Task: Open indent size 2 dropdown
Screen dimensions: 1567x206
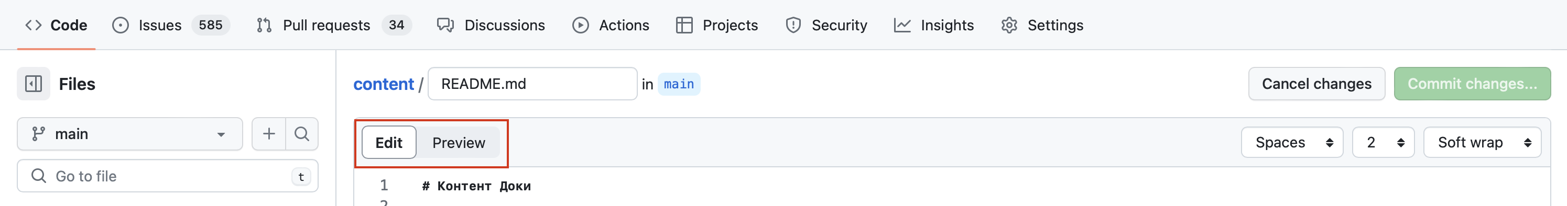Action: pyautogui.click(x=1383, y=143)
